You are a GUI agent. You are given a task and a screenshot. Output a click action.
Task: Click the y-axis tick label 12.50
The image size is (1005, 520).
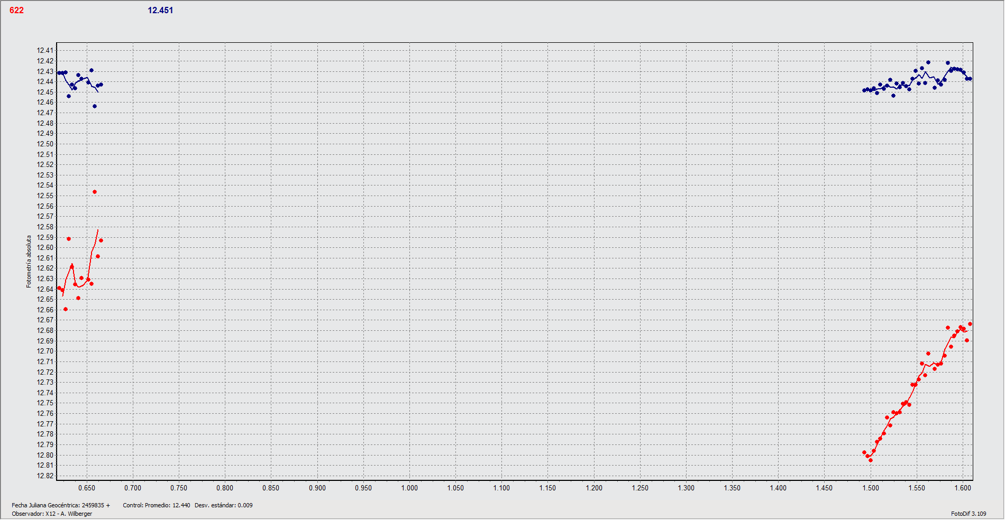pyautogui.click(x=45, y=144)
